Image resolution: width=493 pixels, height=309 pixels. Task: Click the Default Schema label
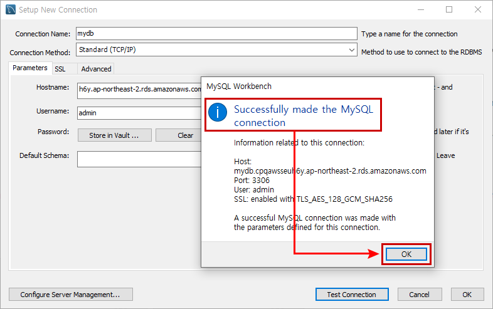[44, 155]
